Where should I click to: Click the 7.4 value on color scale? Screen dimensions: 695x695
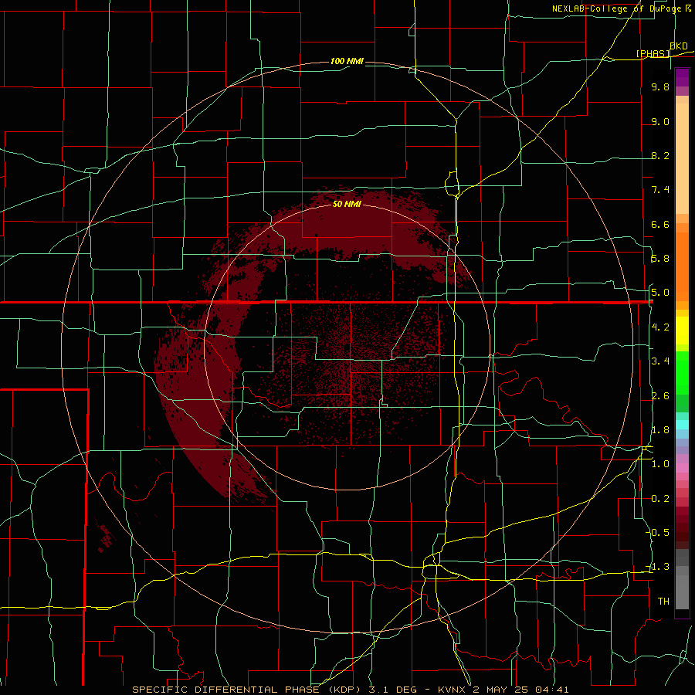[x=660, y=190]
